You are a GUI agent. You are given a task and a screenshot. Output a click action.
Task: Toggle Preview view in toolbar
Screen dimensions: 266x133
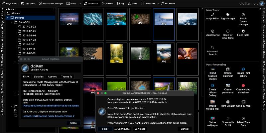[x=107, y=3]
